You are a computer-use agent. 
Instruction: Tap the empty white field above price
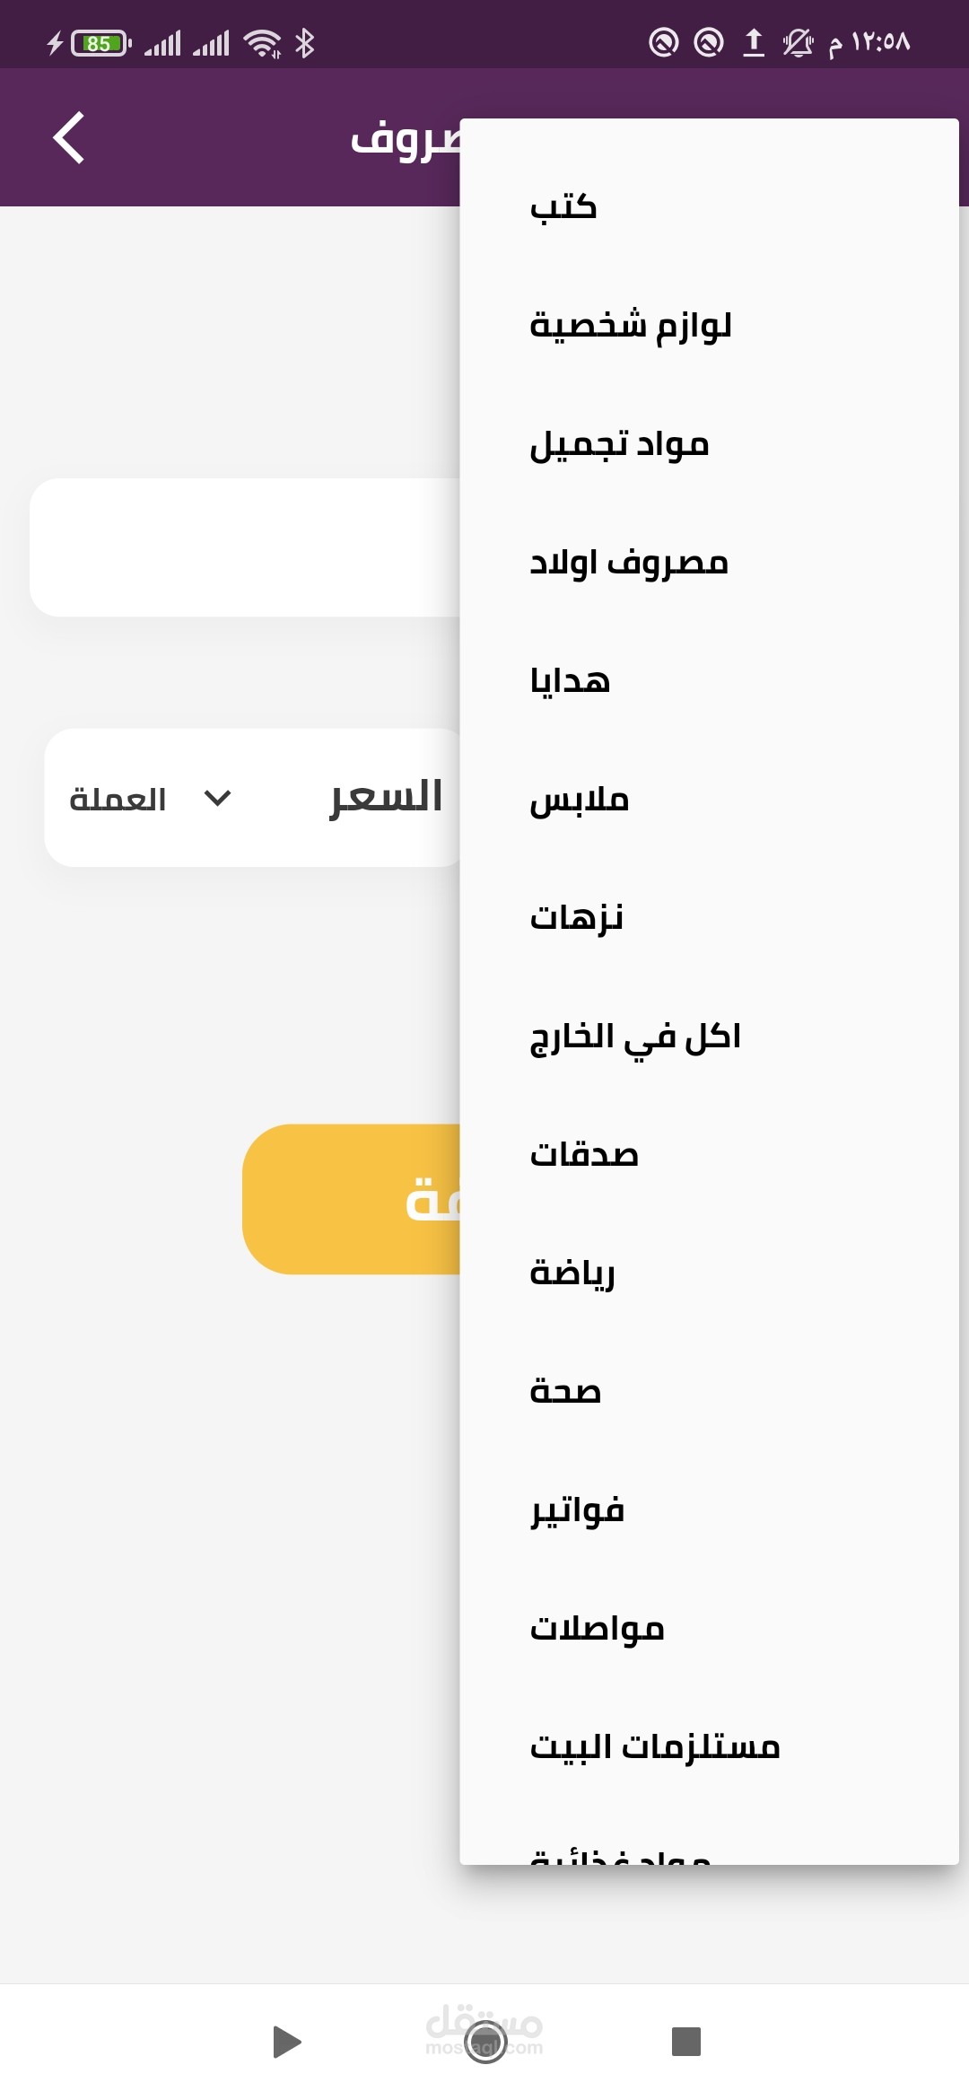tap(244, 547)
